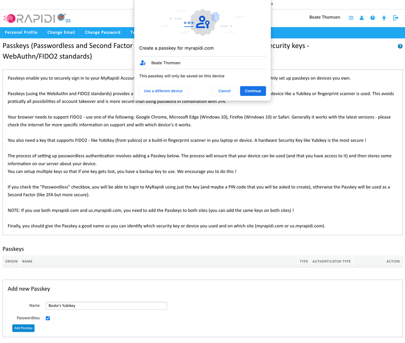Switch to the Change Email tab
This screenshot has width=405, height=343.
pos(61,32)
